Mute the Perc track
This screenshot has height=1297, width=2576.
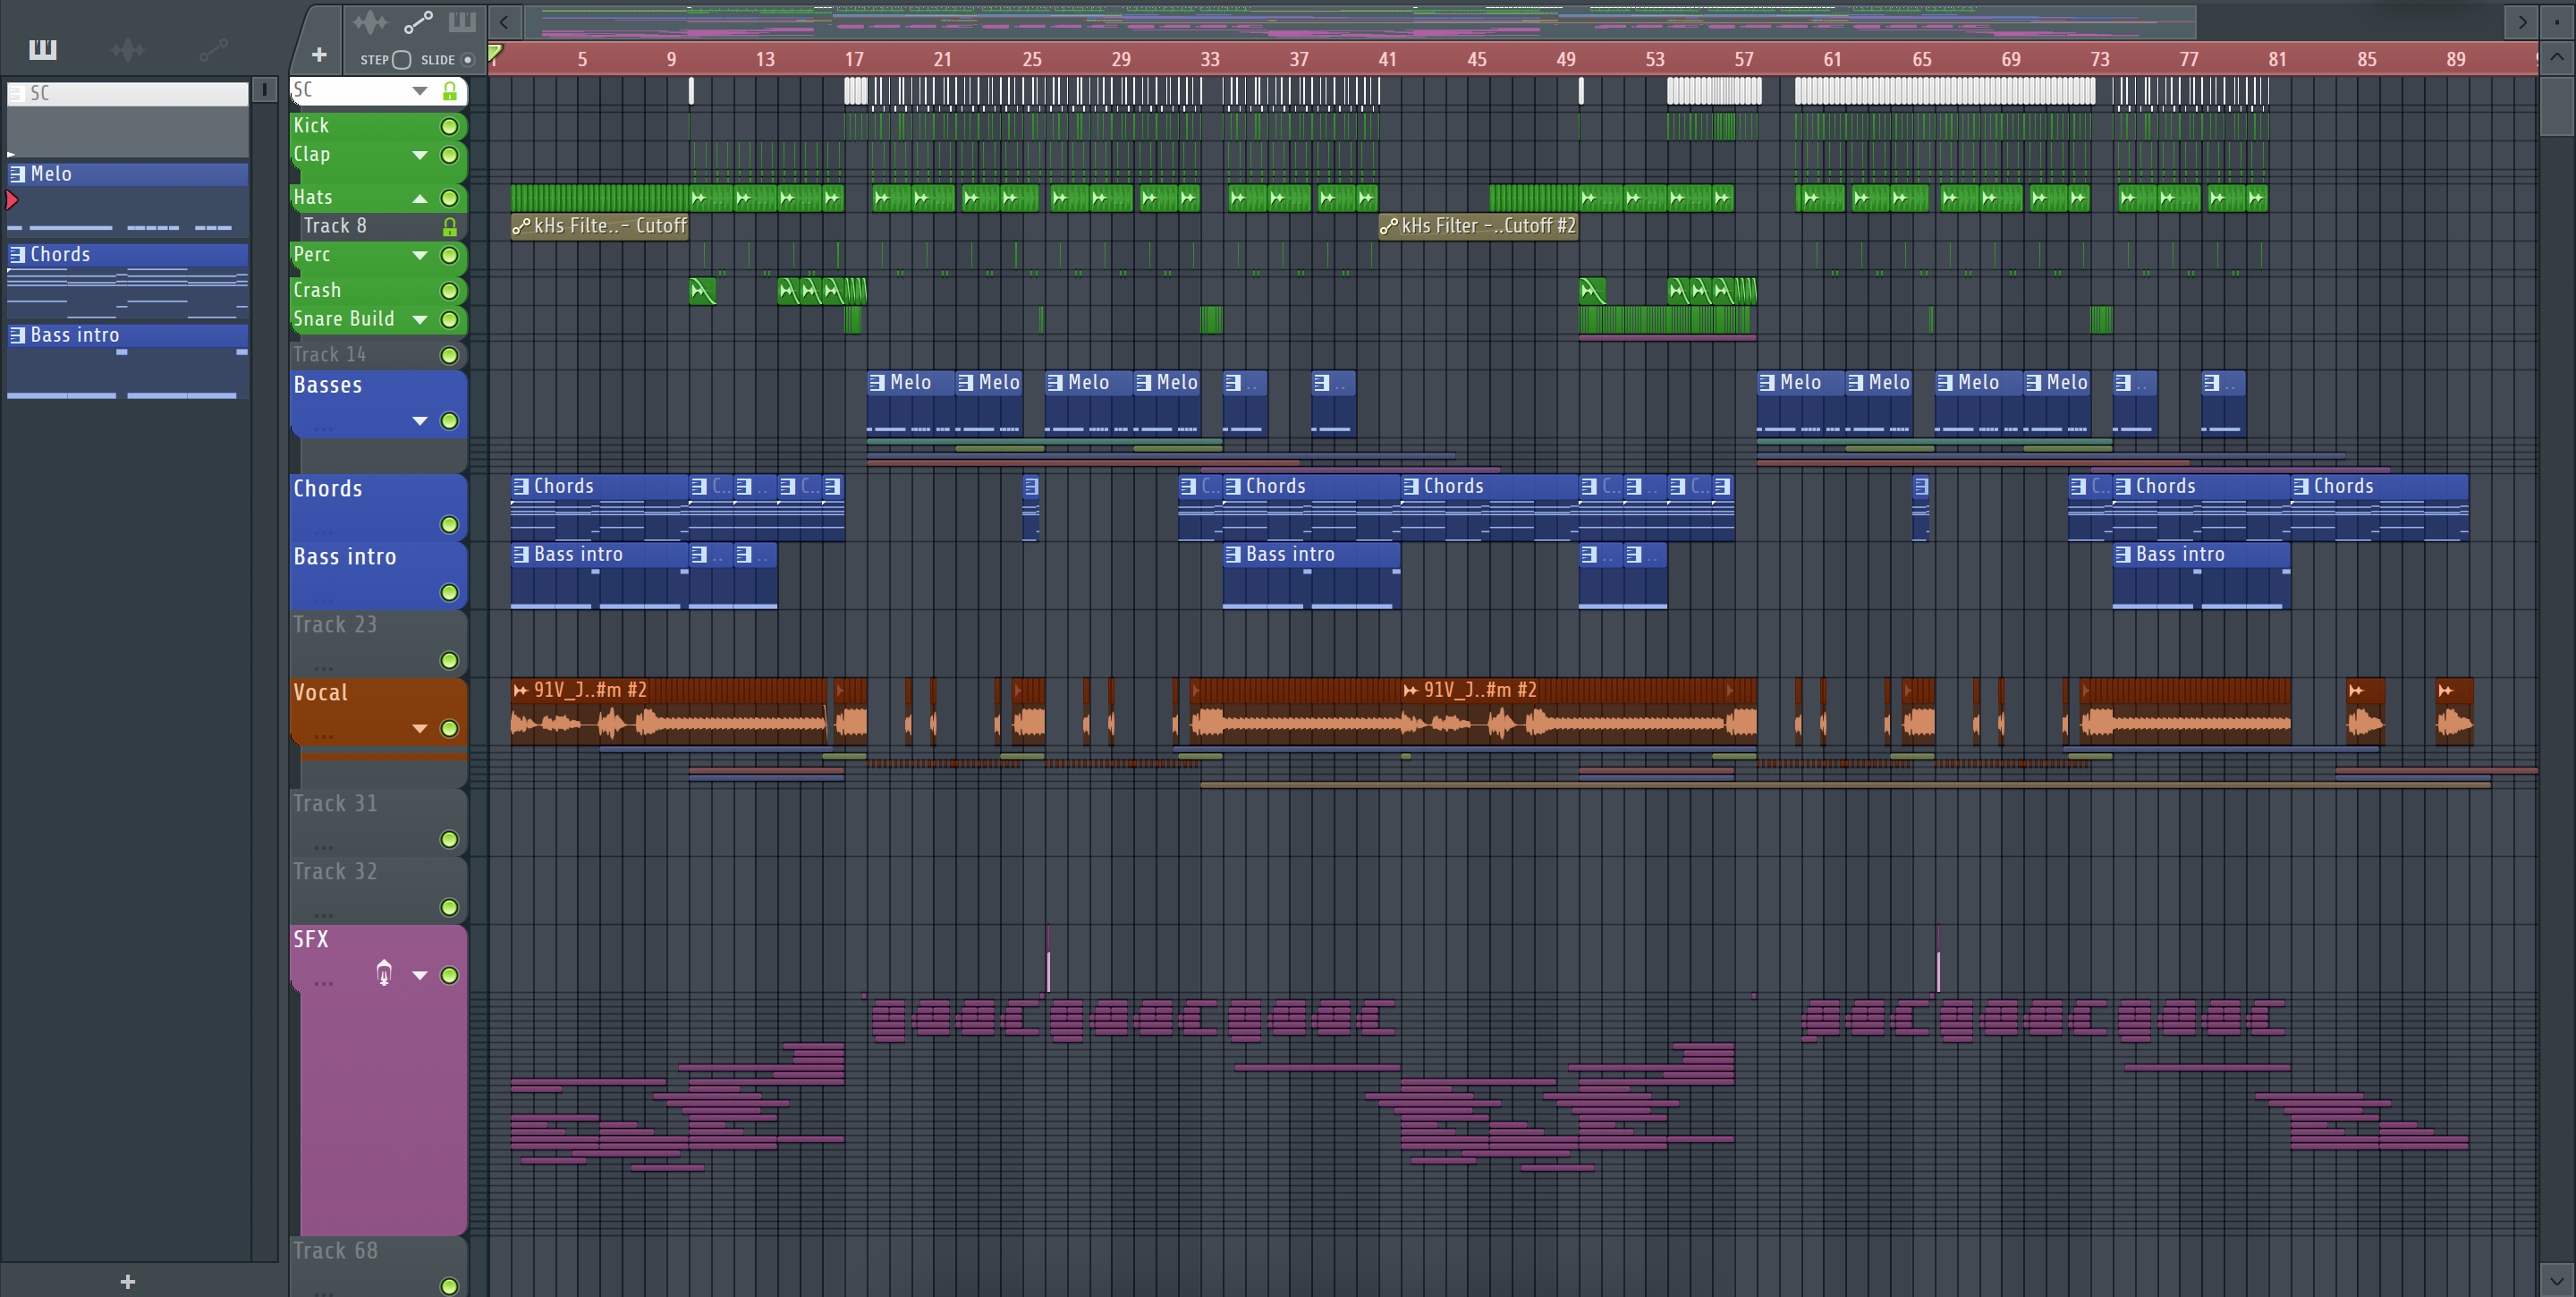[x=450, y=256]
